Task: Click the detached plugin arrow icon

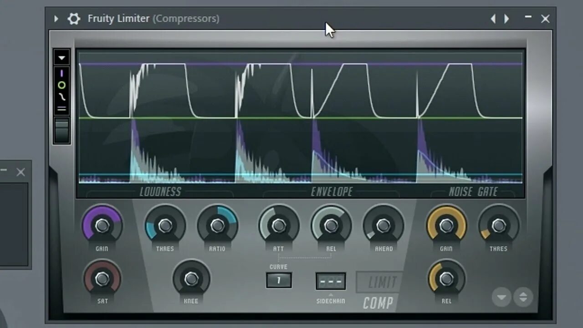Action: (56, 19)
